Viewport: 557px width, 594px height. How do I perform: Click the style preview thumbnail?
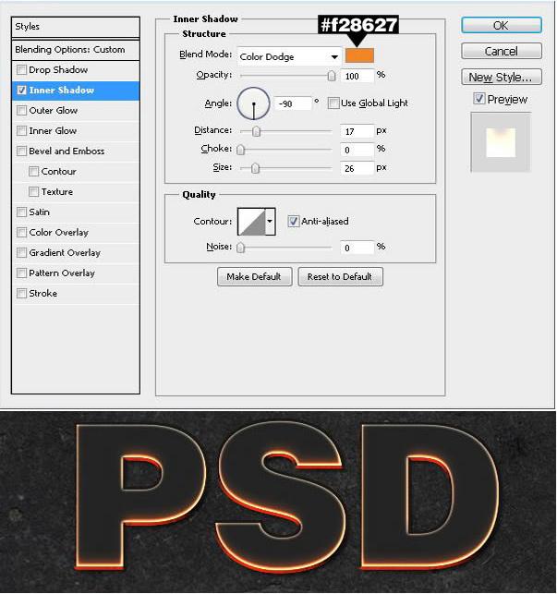coord(501,142)
